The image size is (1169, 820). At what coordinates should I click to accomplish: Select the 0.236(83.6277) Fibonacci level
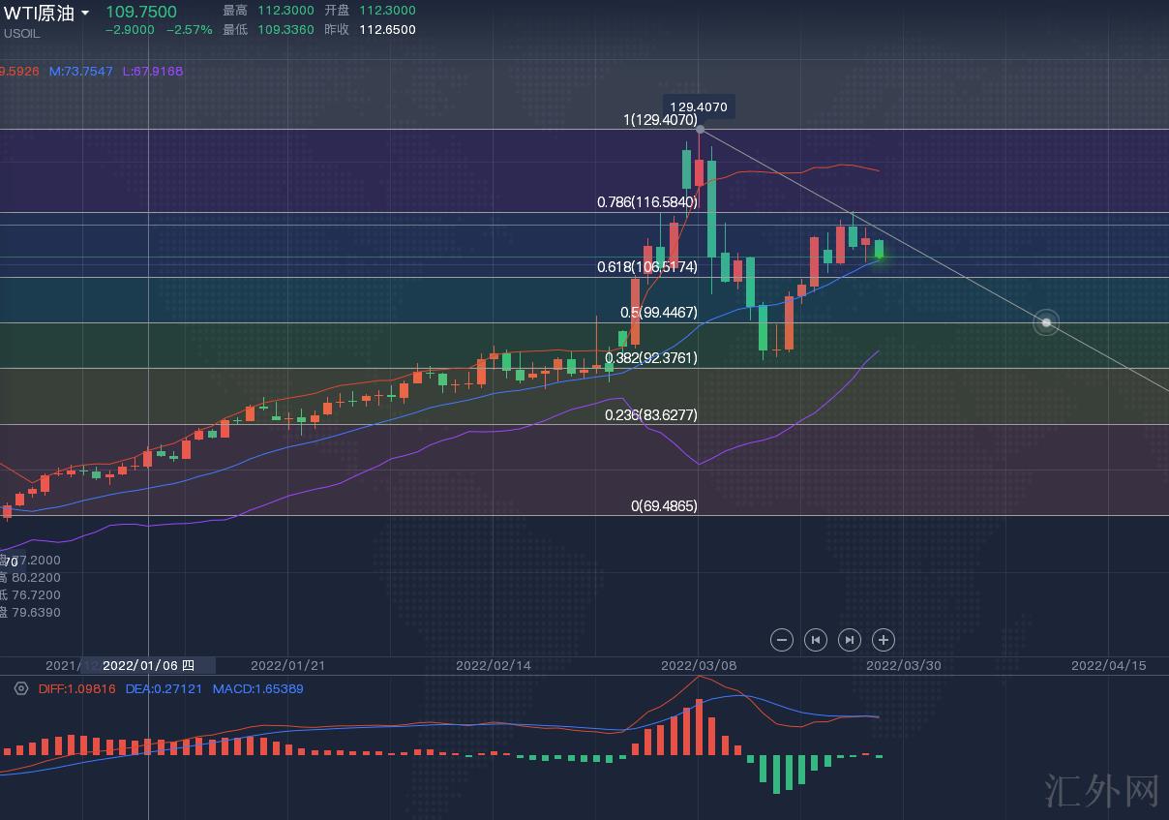tap(651, 414)
